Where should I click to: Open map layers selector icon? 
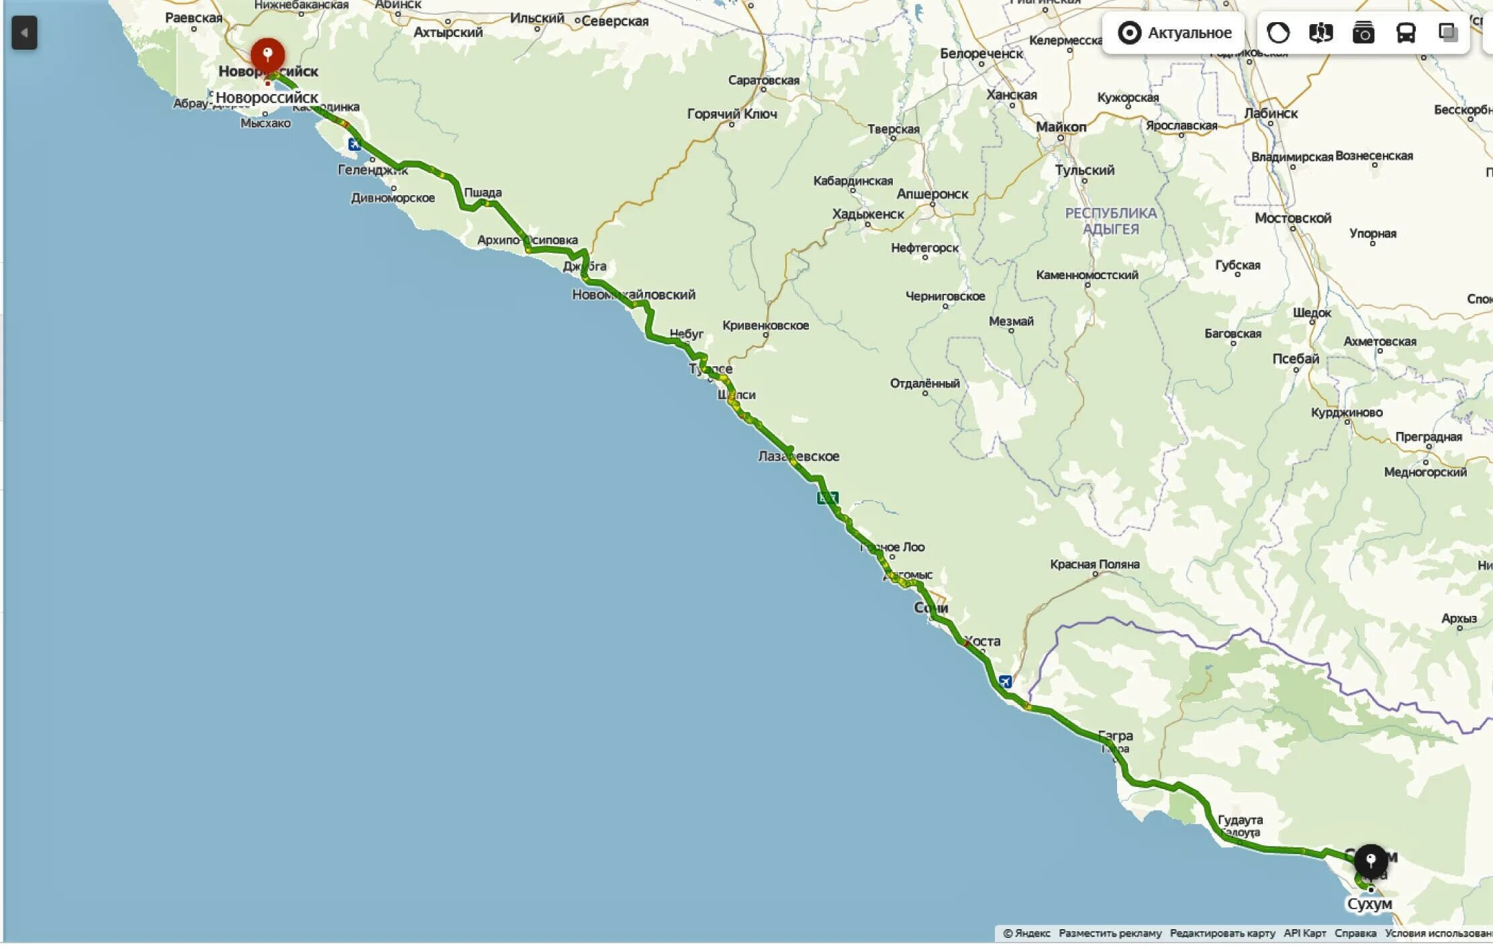(x=1448, y=33)
